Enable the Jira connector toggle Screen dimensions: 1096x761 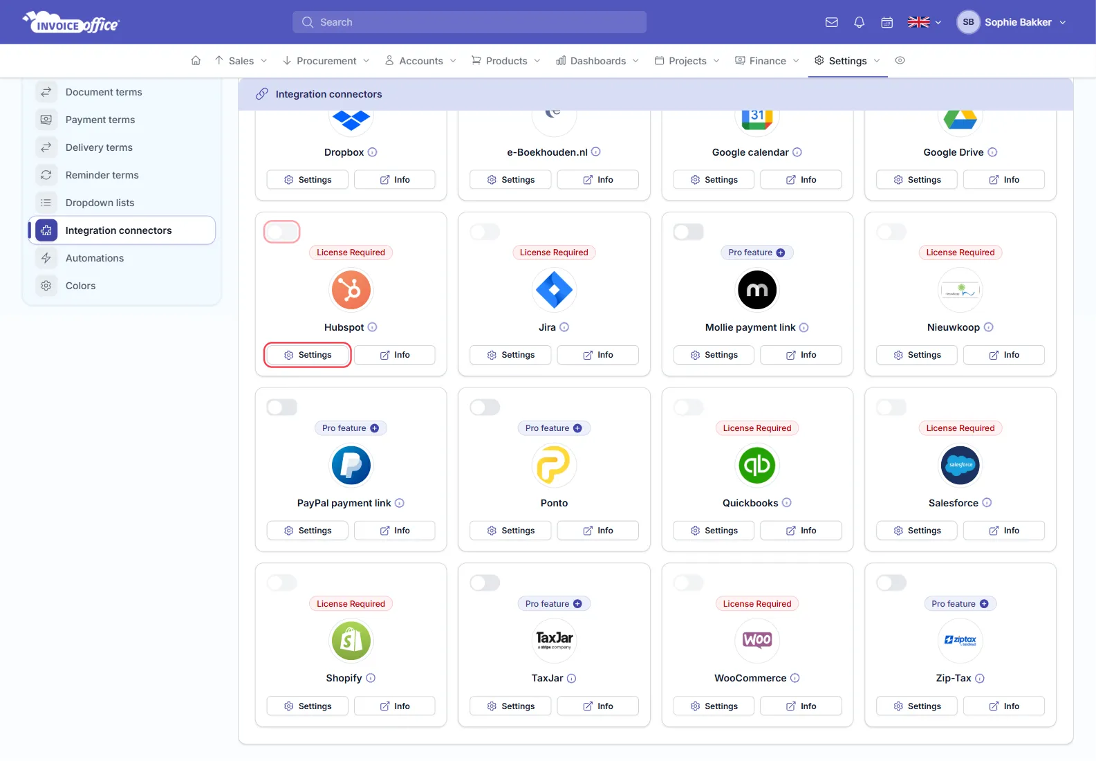485,232
